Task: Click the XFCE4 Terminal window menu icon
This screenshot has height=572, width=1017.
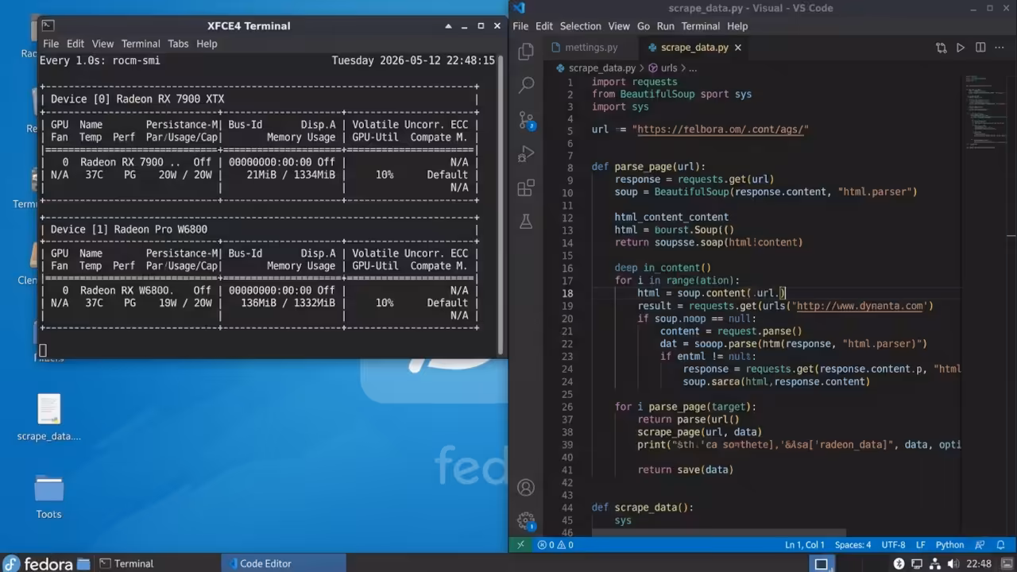Action: (x=48, y=25)
